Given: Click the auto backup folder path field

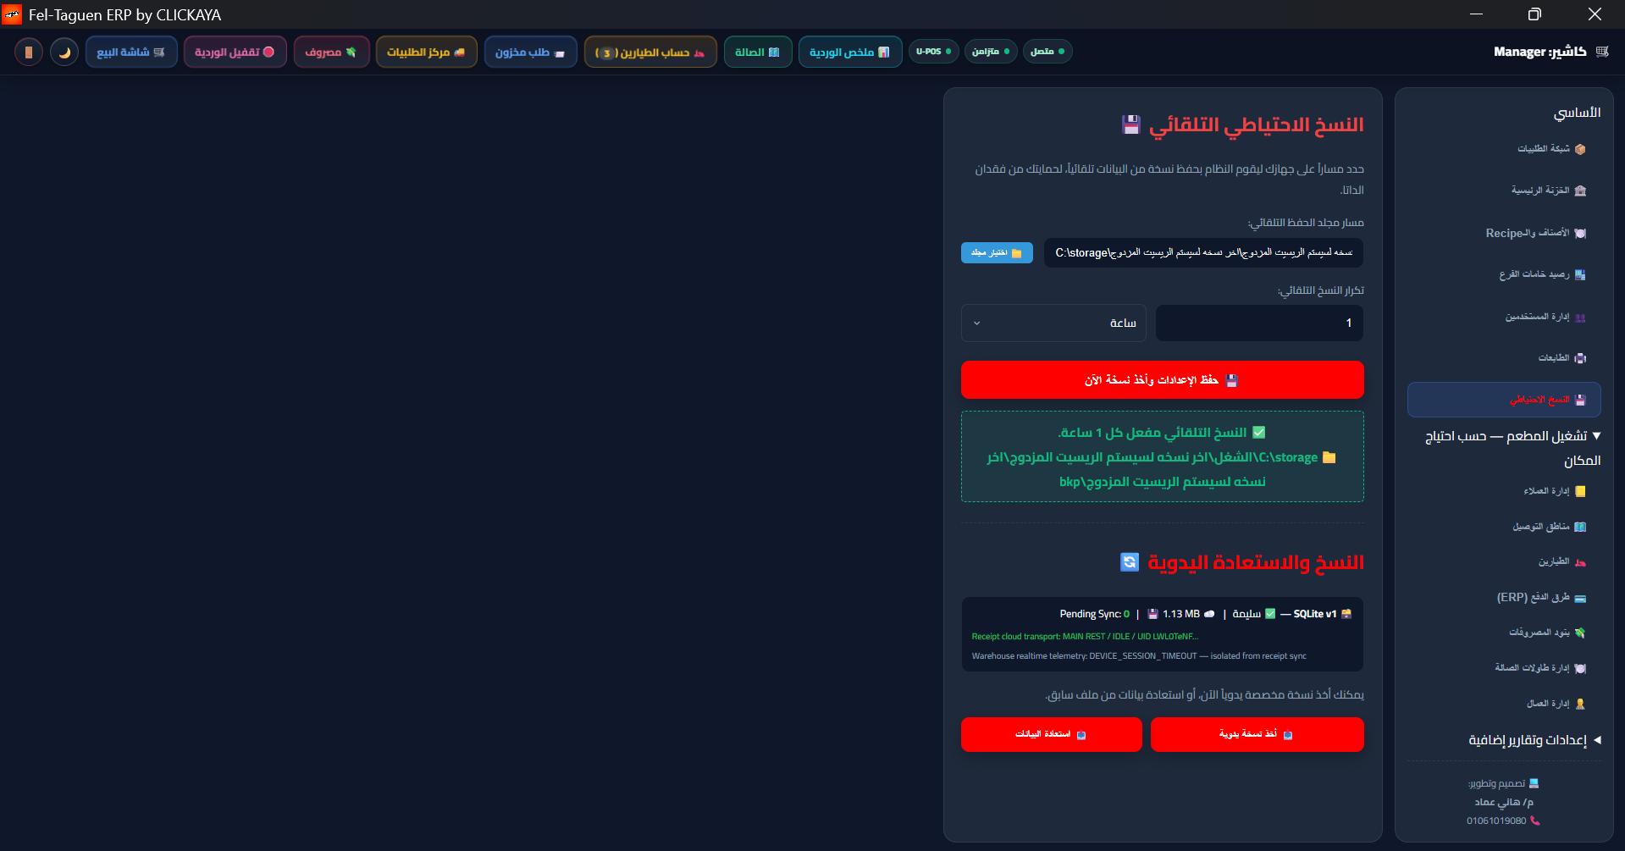Looking at the screenshot, I should (x=1203, y=252).
